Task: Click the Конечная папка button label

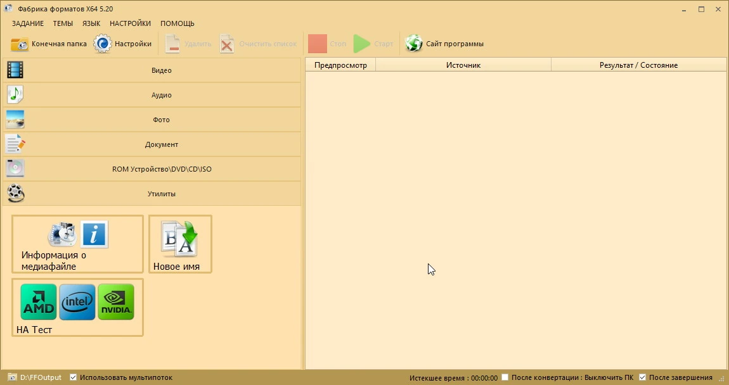Action: (59, 44)
